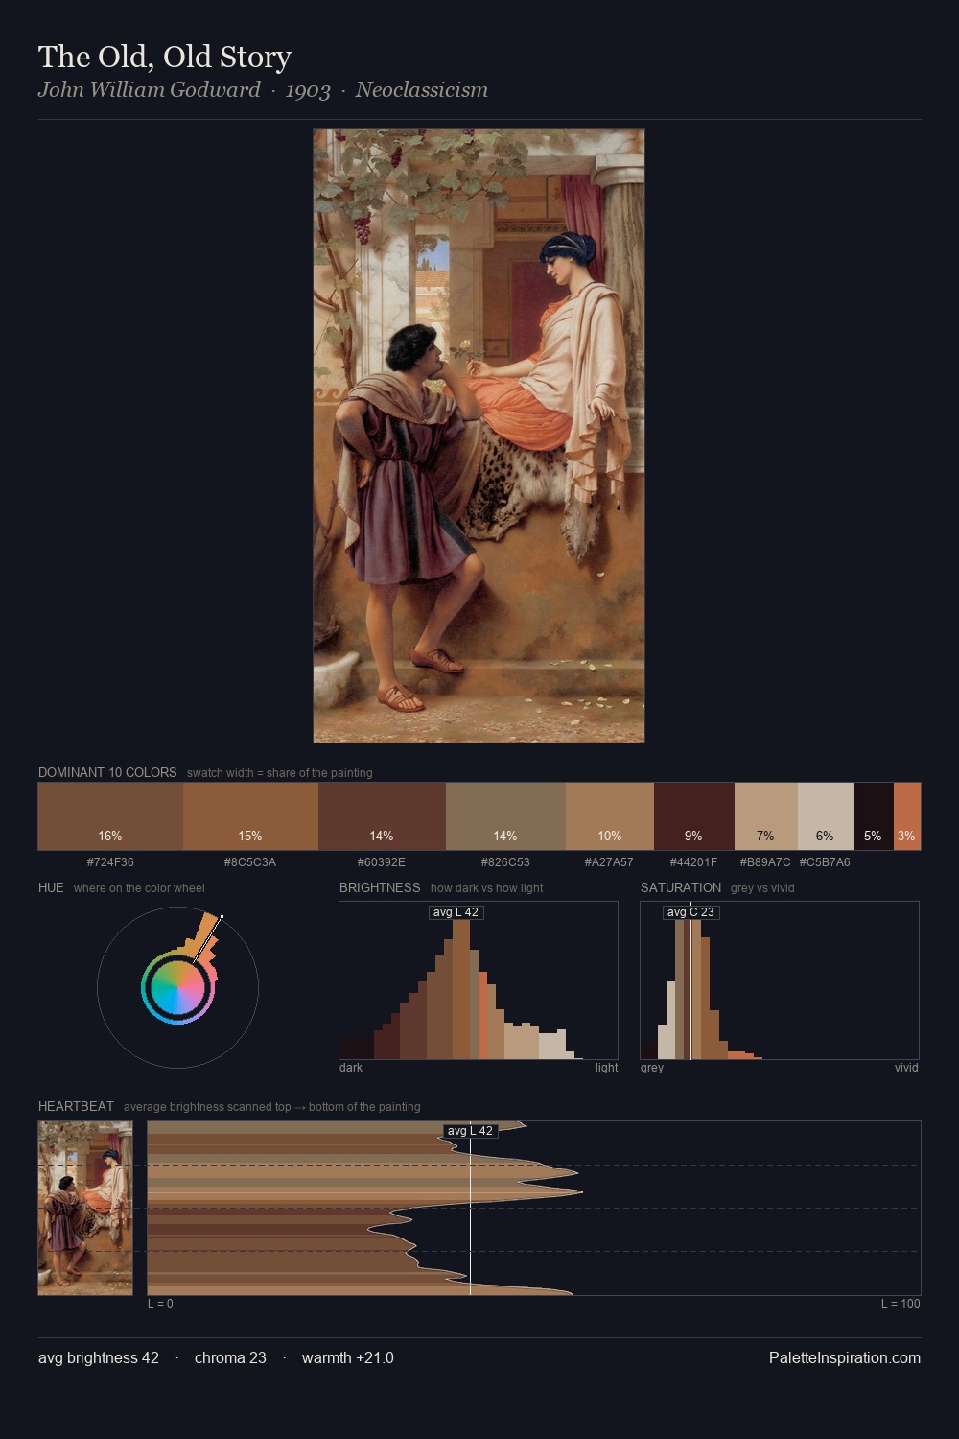
Task: Click the "avg L 42" marker in Heartbeat chart
Action: click(470, 1131)
